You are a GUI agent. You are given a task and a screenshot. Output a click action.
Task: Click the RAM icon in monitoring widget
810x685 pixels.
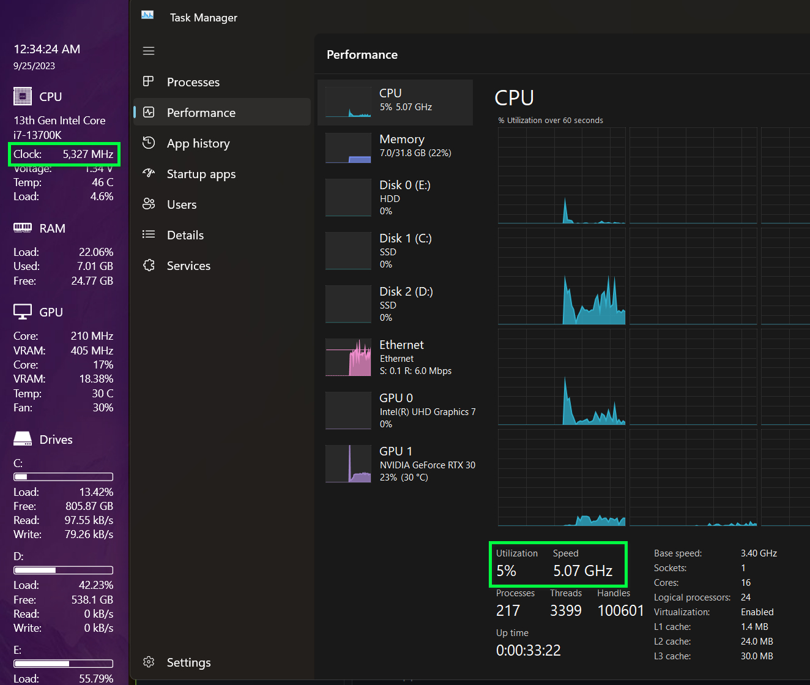(x=23, y=228)
